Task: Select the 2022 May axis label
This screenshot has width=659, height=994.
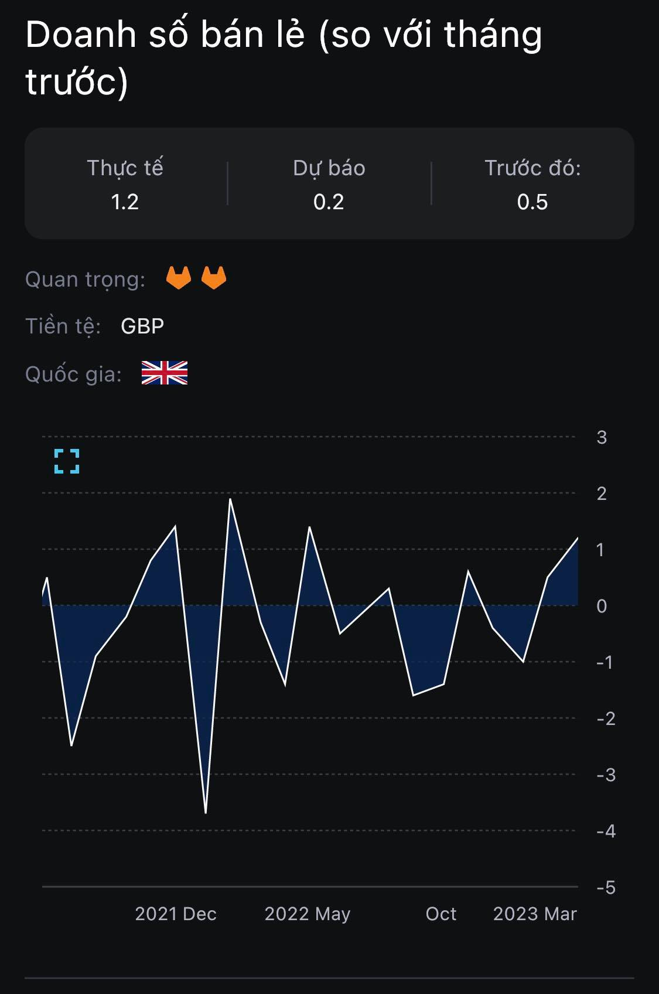Action: pyautogui.click(x=308, y=914)
